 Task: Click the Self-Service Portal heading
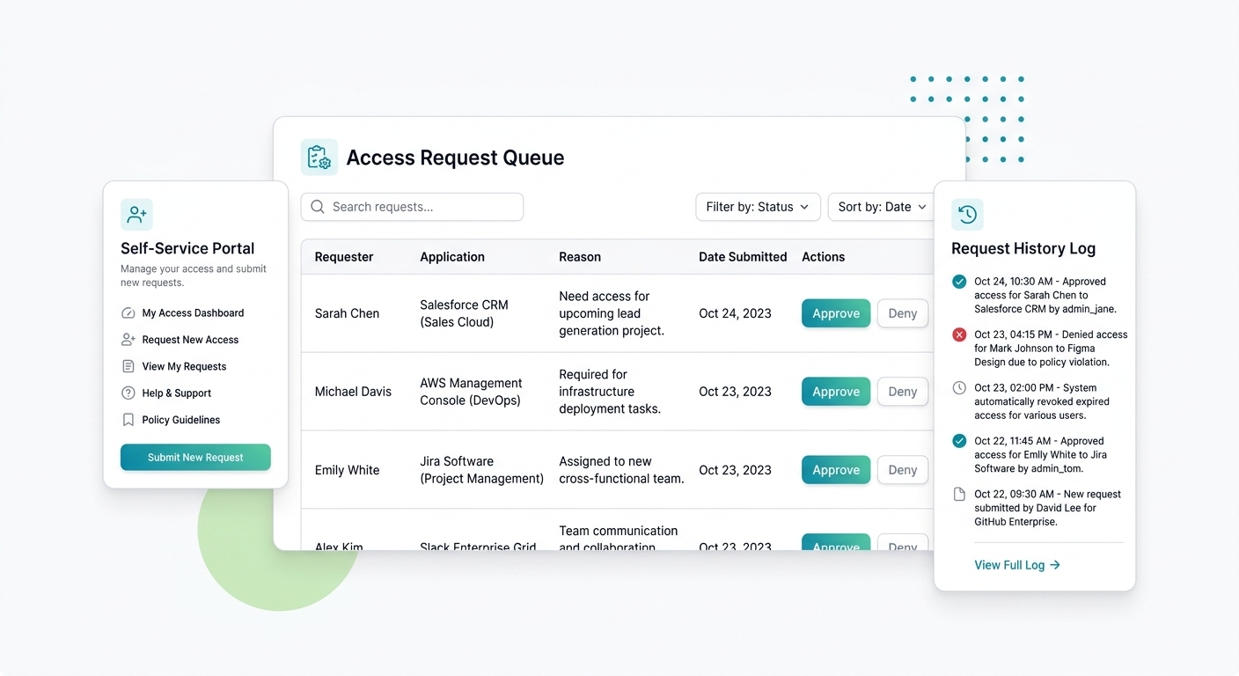(187, 248)
